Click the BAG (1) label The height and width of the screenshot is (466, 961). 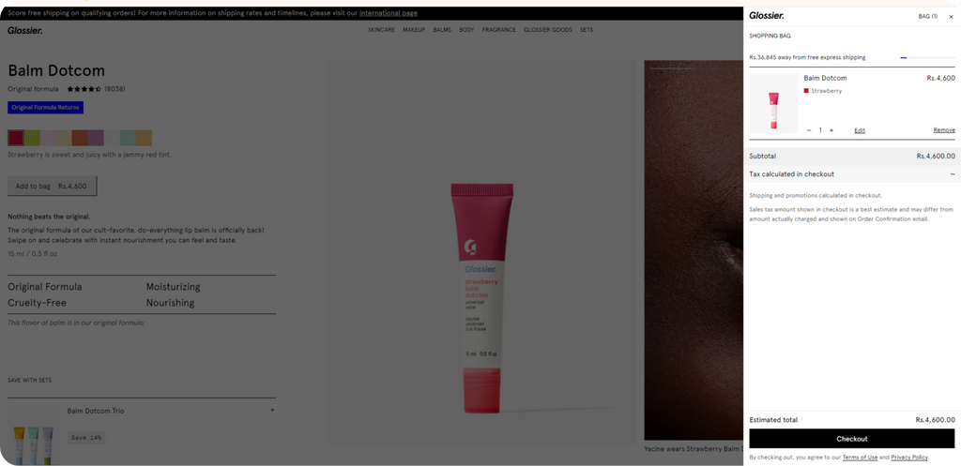click(928, 17)
